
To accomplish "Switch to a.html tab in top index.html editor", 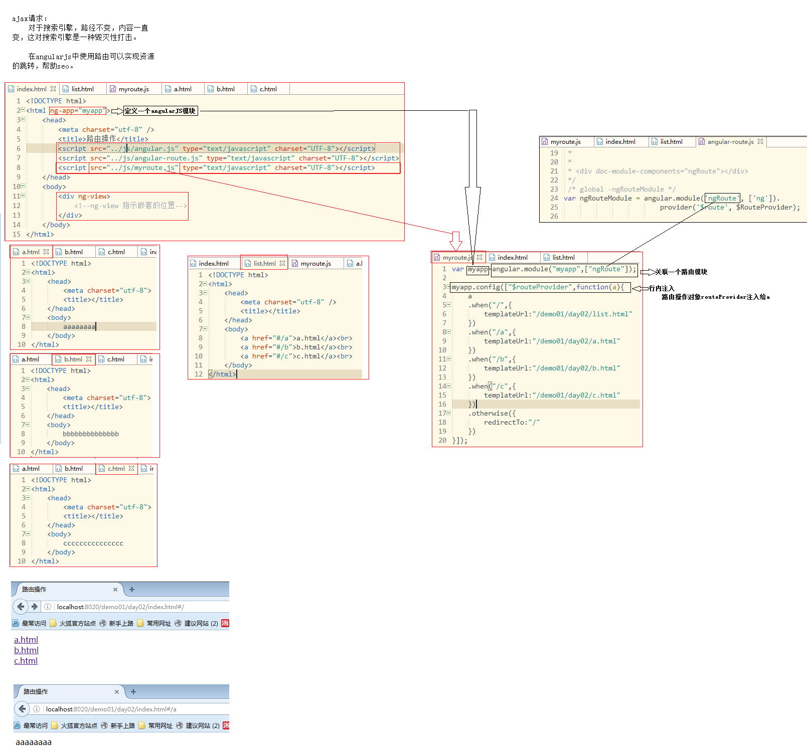I will [183, 89].
